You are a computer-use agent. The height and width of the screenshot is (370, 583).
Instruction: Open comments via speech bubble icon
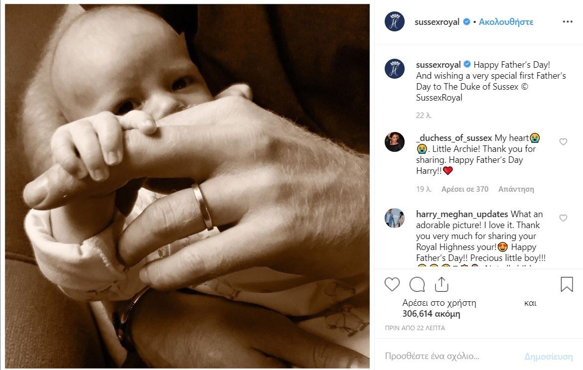tap(417, 284)
